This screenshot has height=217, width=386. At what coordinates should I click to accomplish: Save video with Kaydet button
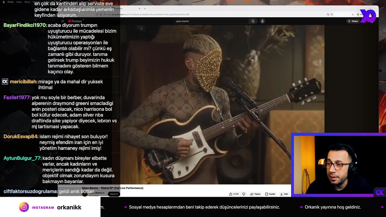tap(270, 194)
